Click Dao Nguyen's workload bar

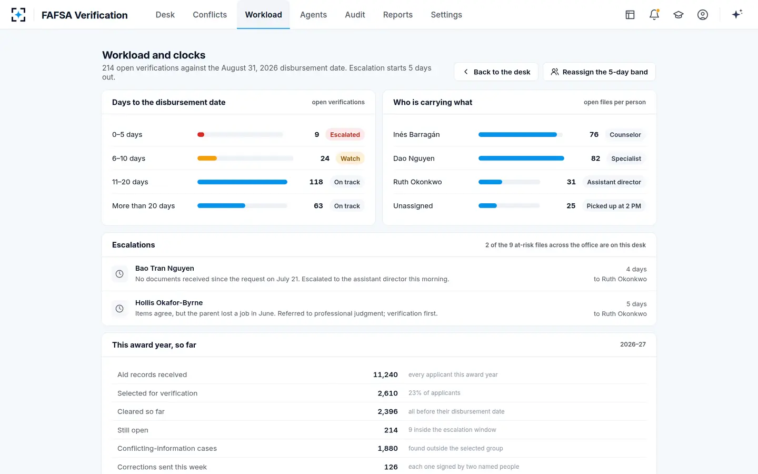point(521,159)
